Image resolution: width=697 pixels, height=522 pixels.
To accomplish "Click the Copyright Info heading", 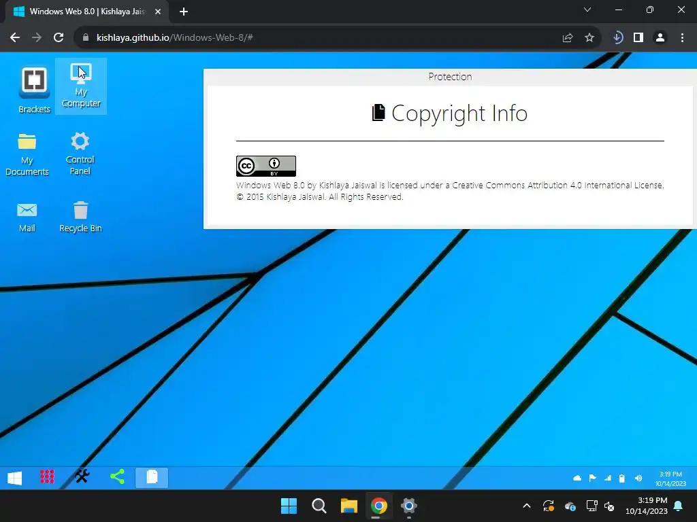I will 450,114.
